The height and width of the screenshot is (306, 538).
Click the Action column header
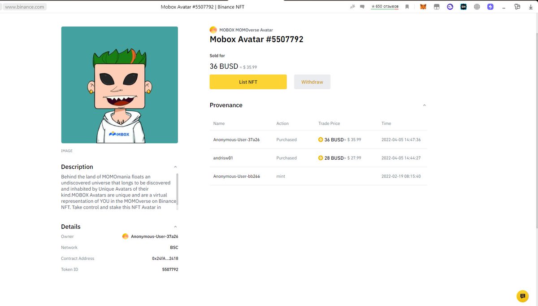tap(282, 123)
